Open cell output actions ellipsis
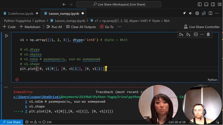 coord(6,87)
